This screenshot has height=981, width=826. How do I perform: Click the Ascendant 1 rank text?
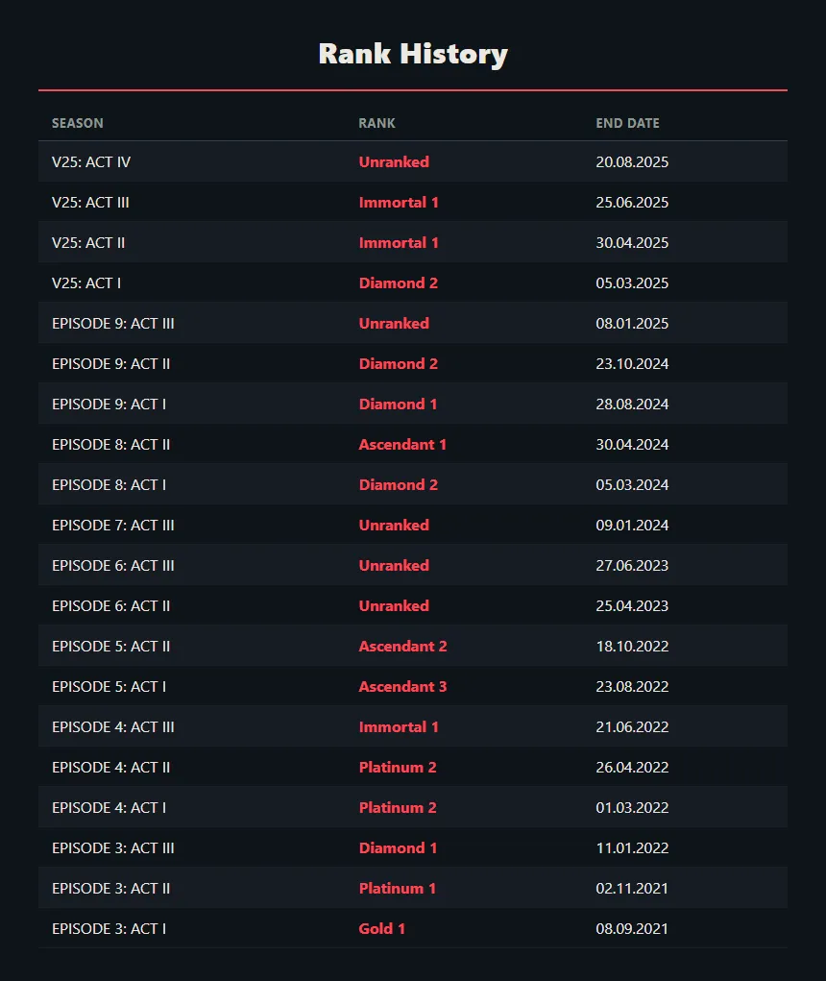coord(402,445)
